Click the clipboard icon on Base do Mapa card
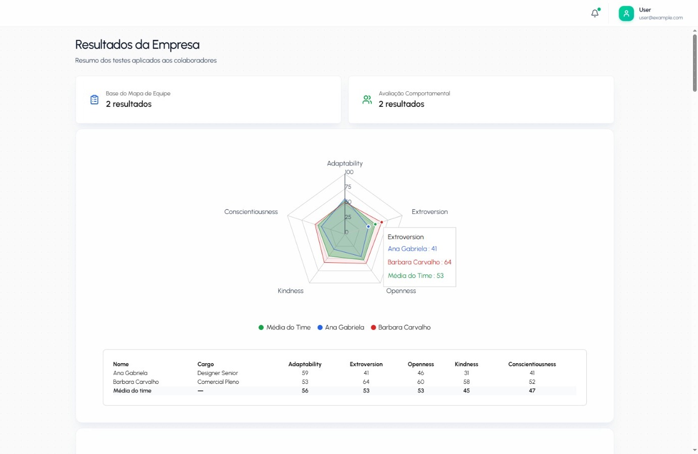Viewport: 698px width, 454px height. click(x=94, y=99)
